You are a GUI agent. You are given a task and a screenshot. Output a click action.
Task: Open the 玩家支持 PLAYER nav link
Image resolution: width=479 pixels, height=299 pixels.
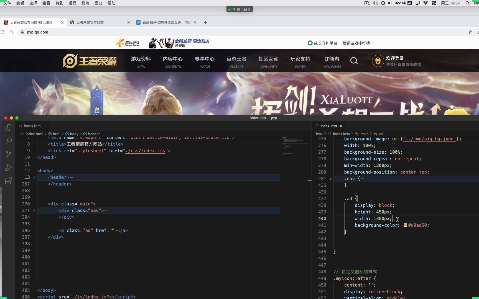300,62
